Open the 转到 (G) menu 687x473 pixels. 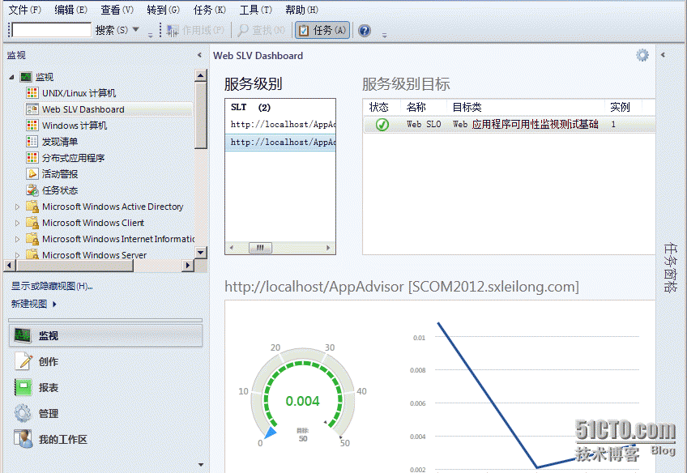tap(163, 10)
